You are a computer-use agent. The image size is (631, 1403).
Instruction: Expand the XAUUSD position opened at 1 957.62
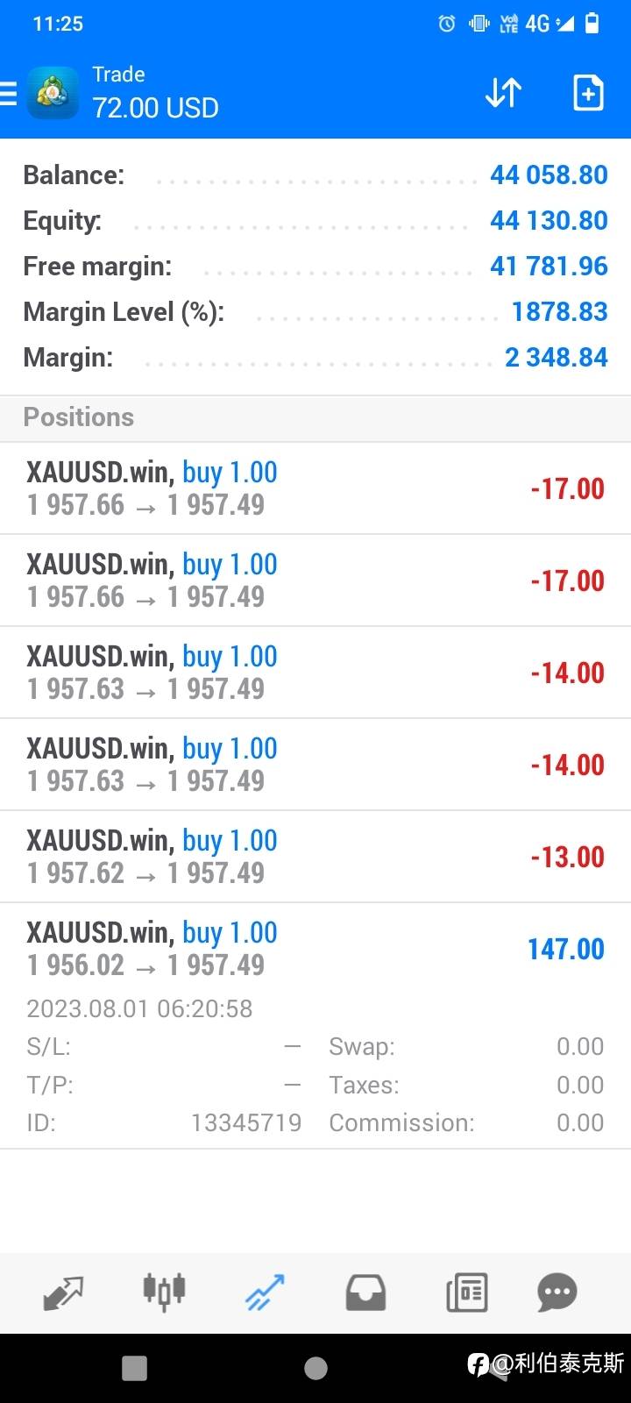point(315,857)
